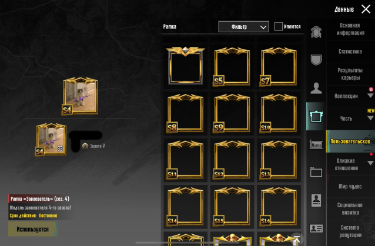Viewport: 375px width, 246px height.
Task: Open the portrait card icon
Action: 316,200
